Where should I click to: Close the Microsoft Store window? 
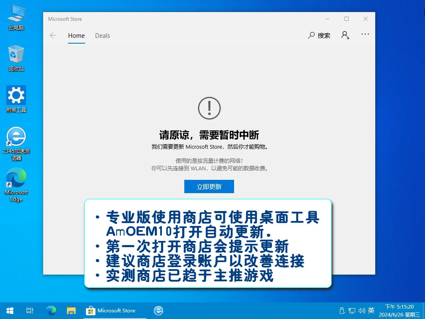[x=366, y=19]
